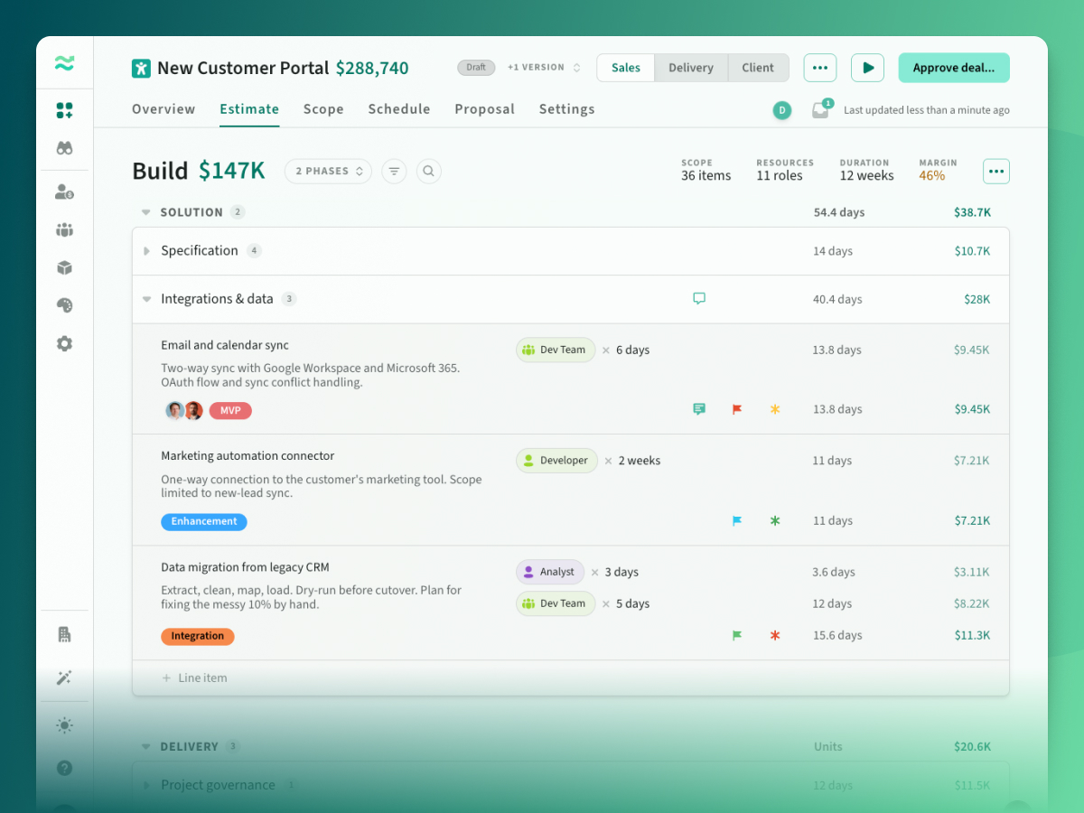This screenshot has height=813, width=1084.
Task: Open the building icon in the sidebar
Action: point(64,634)
